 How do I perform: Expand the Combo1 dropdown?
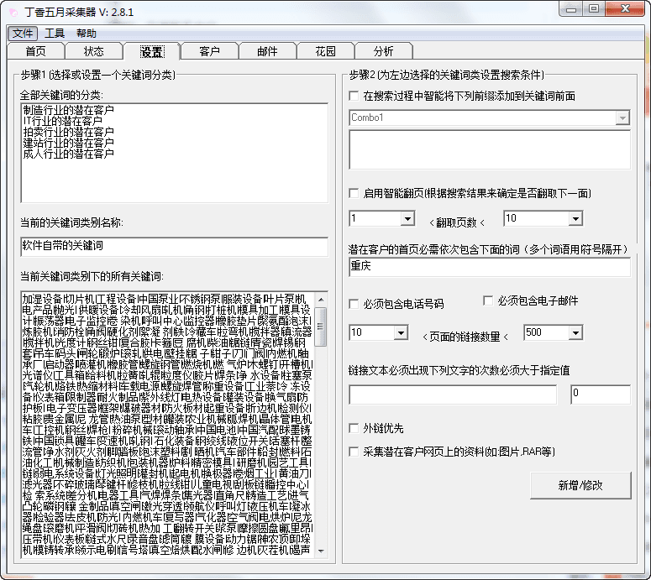coord(622,118)
